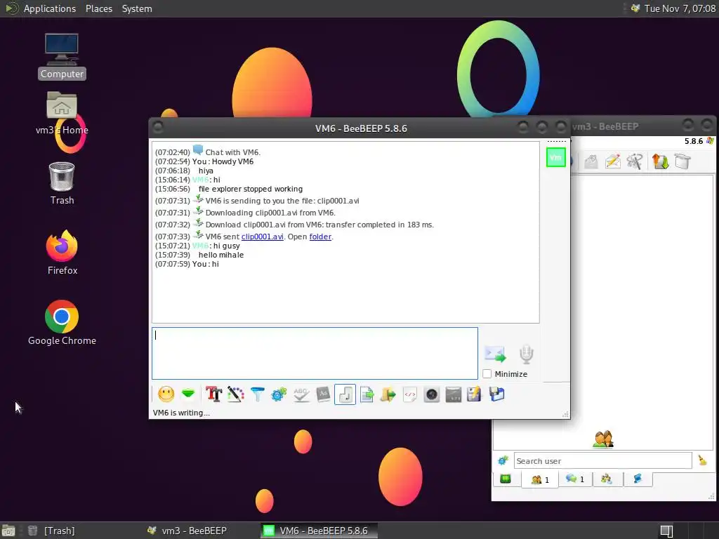Click pencil message icon in vm3 BeeBEEP window
This screenshot has width=719, height=539.
[612, 161]
